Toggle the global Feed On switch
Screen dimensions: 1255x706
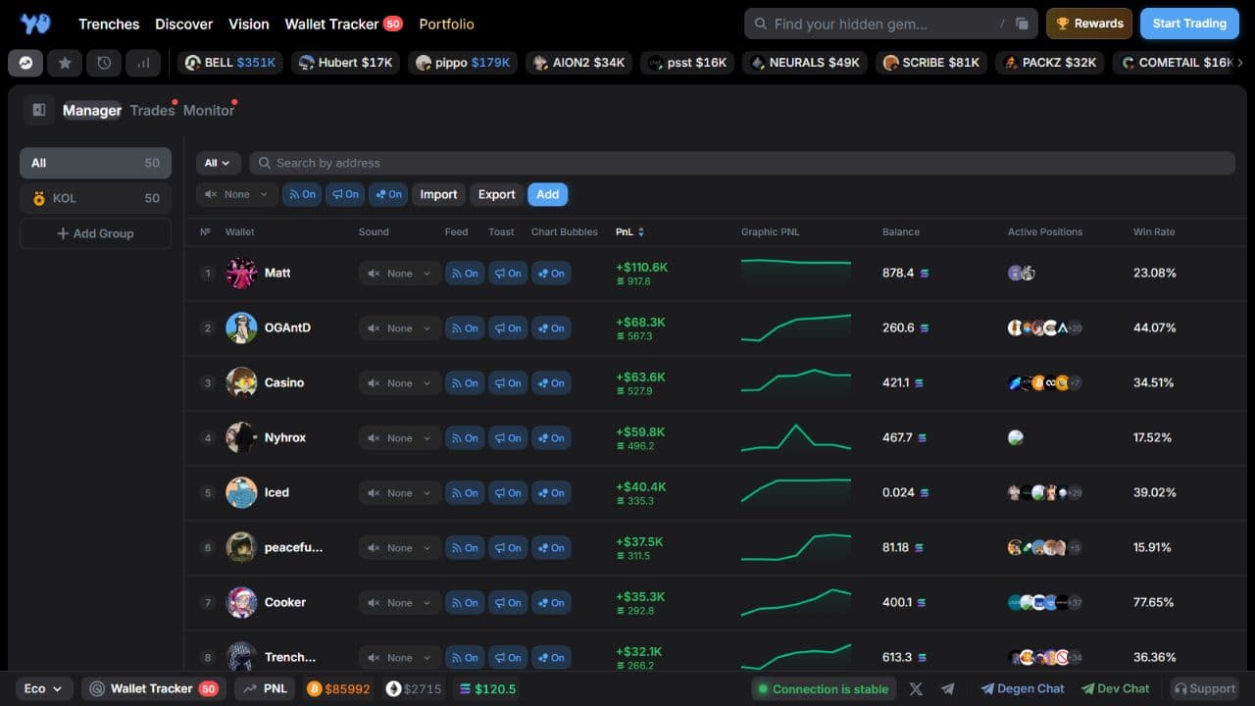pyautogui.click(x=302, y=194)
